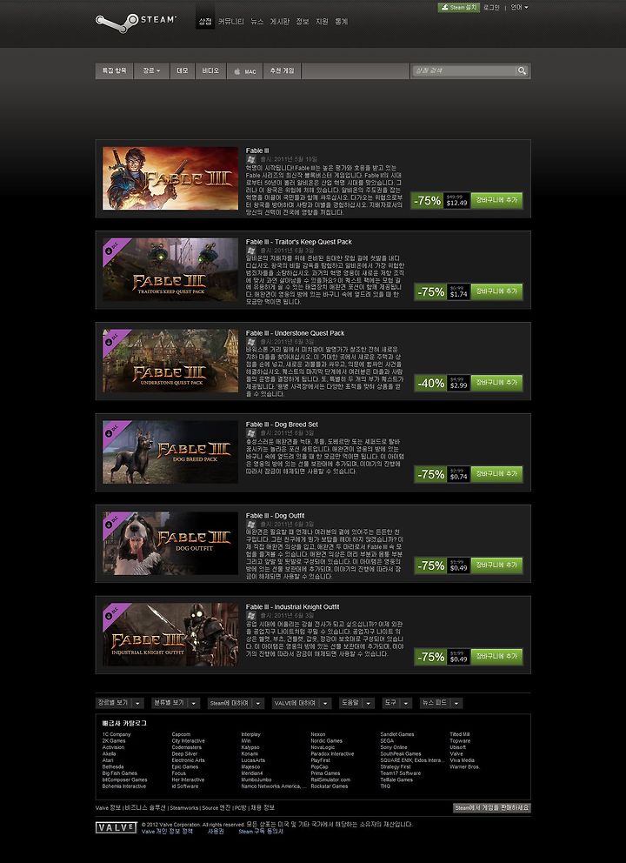The image size is (626, 863).
Task: Click the Apple icon in the MAC tab
Action: click(237, 71)
